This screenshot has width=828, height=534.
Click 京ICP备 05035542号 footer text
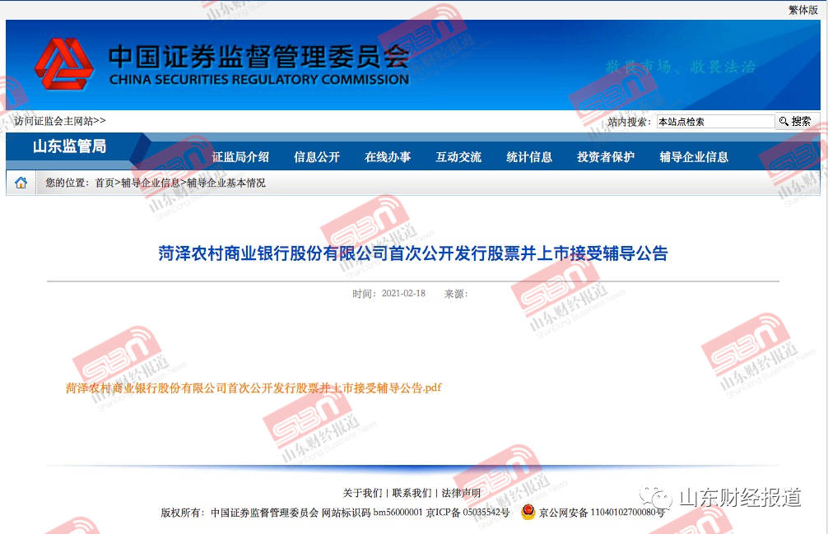pyautogui.click(x=467, y=513)
